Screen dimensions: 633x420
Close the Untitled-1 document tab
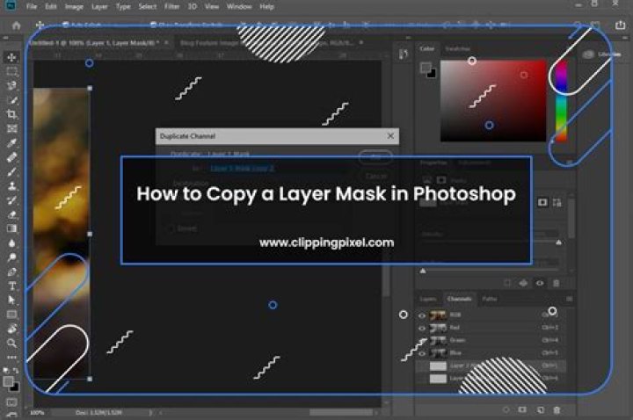pyautogui.click(x=166, y=42)
